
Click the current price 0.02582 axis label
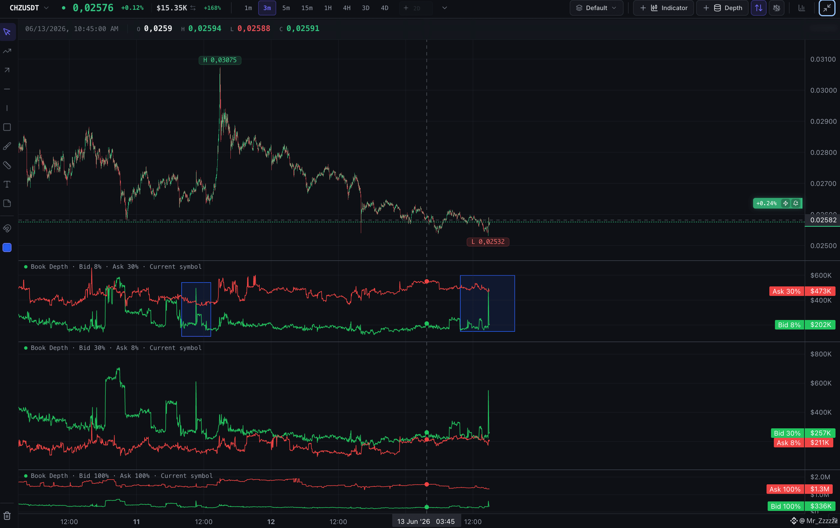click(x=823, y=220)
